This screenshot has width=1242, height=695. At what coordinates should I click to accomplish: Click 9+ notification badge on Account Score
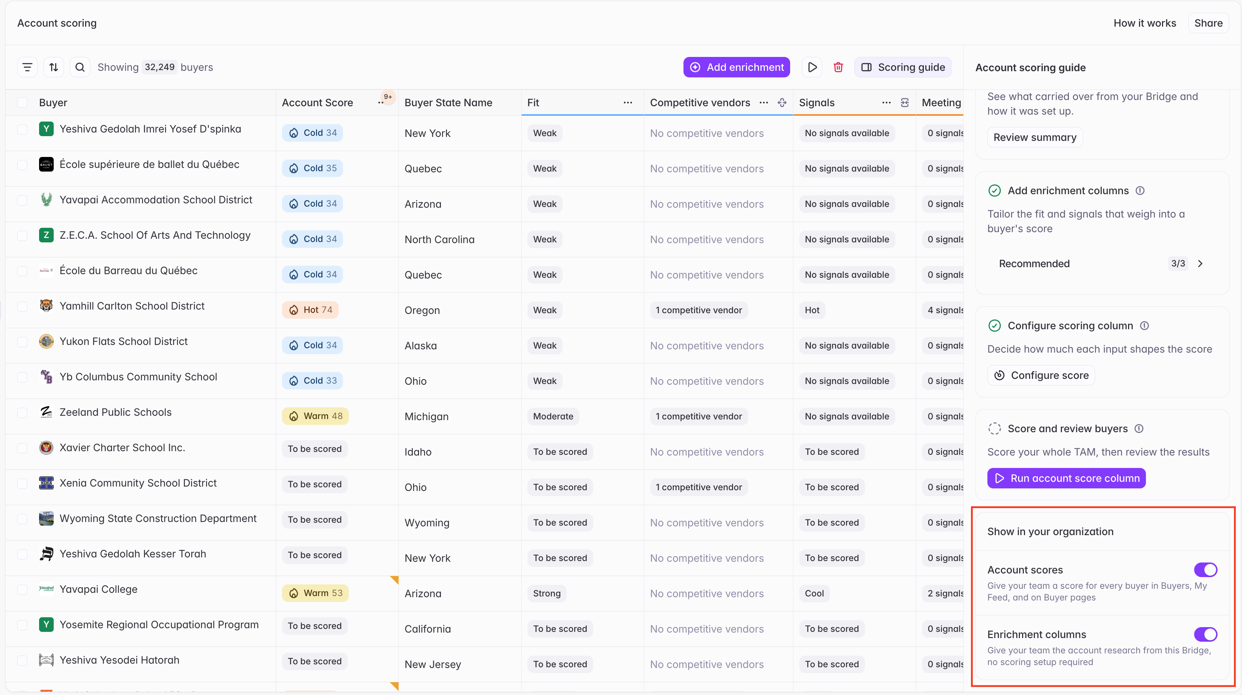388,97
